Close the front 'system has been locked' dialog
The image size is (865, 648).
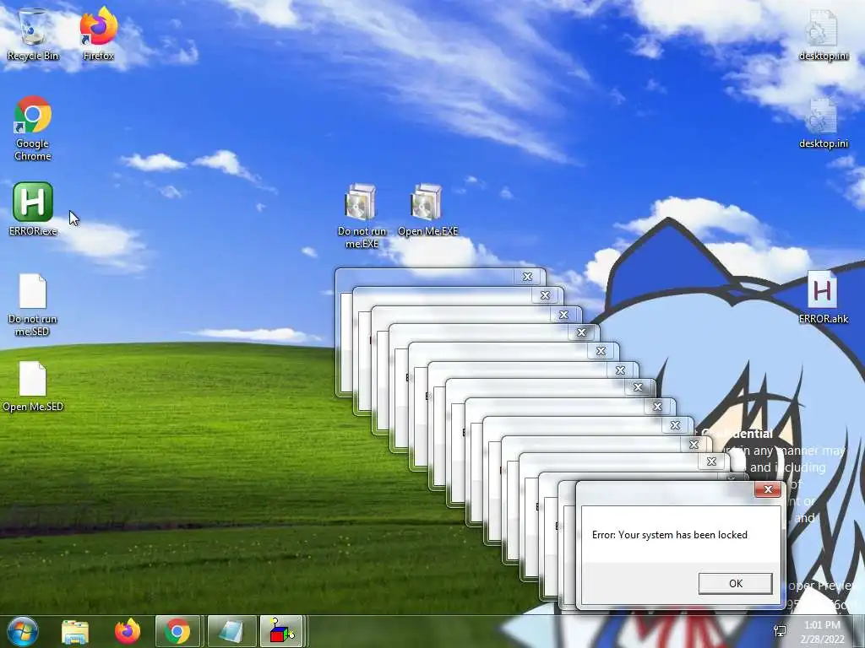click(x=768, y=489)
